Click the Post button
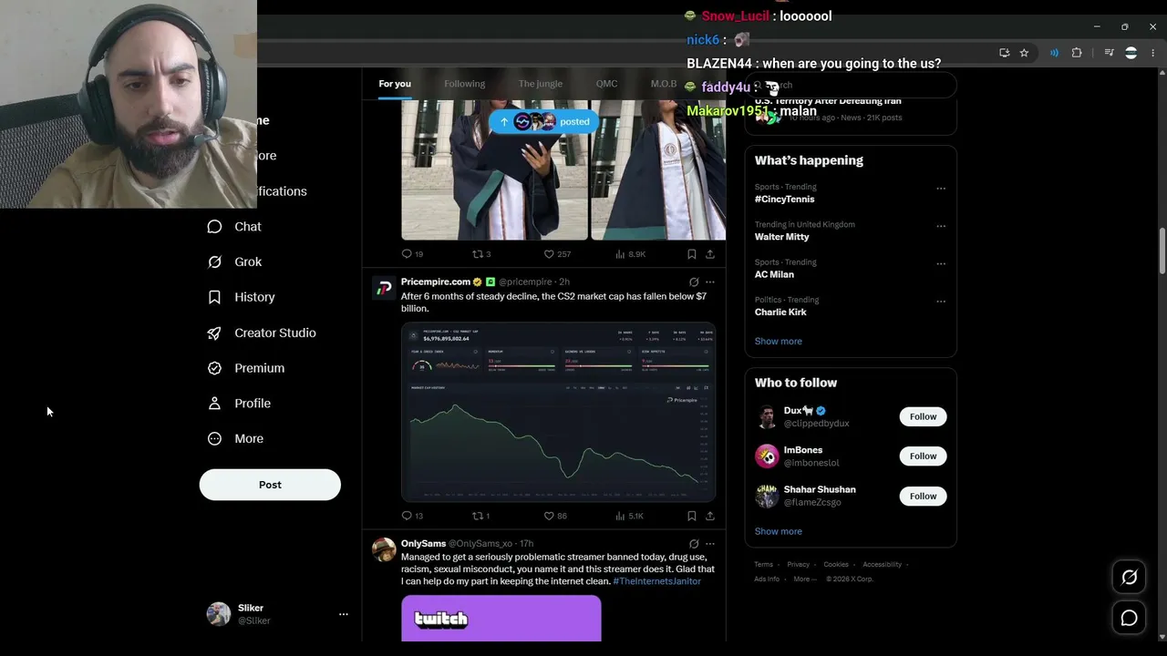Screen dimensions: 1167x656 [270, 485]
